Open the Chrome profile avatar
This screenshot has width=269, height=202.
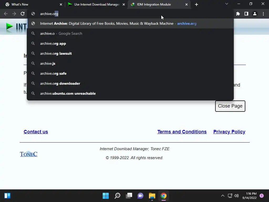tap(255, 14)
